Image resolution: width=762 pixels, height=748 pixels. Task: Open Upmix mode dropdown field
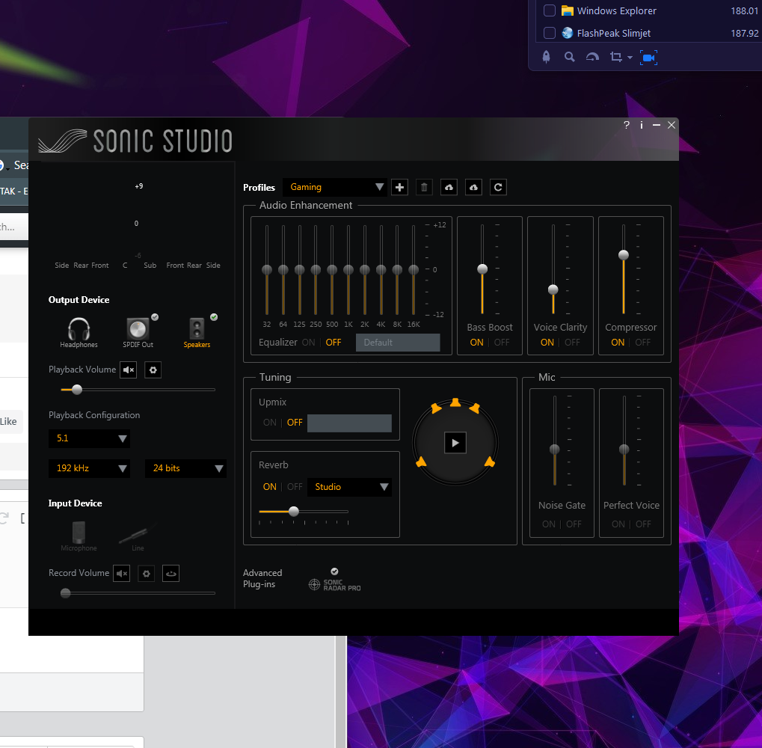coord(349,423)
